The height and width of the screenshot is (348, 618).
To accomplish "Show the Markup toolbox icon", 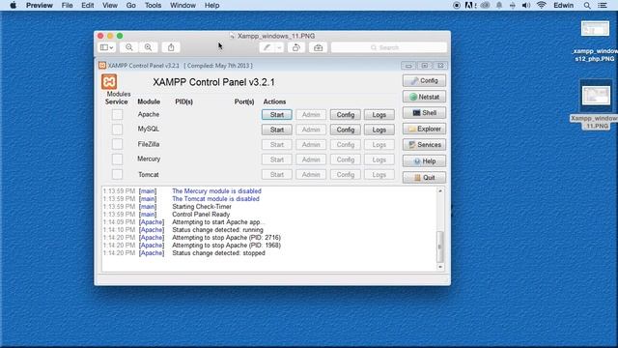I will [x=318, y=47].
